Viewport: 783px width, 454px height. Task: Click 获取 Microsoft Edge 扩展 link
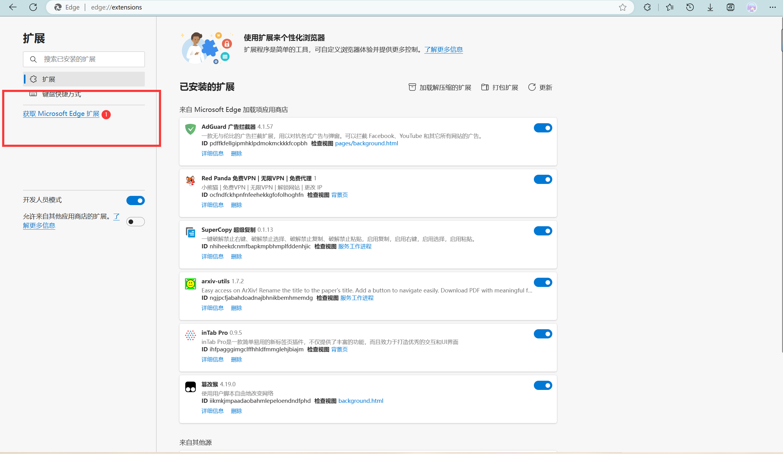click(x=61, y=114)
